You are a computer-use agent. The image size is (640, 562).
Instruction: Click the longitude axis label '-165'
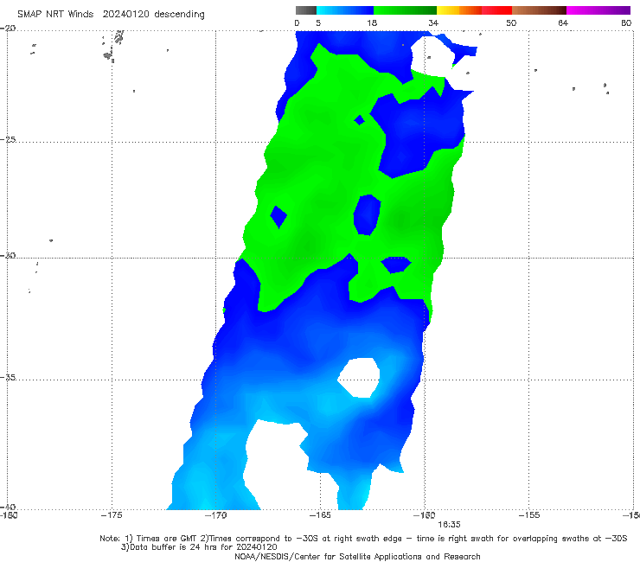(320, 515)
